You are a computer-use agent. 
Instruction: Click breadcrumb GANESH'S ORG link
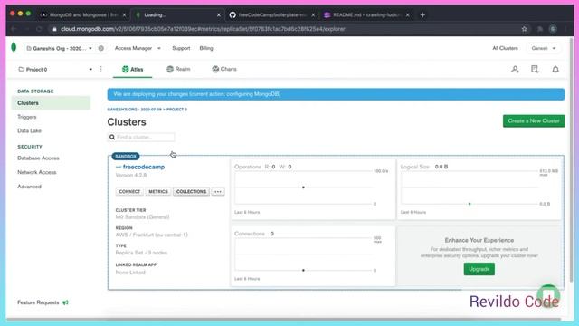(x=135, y=110)
